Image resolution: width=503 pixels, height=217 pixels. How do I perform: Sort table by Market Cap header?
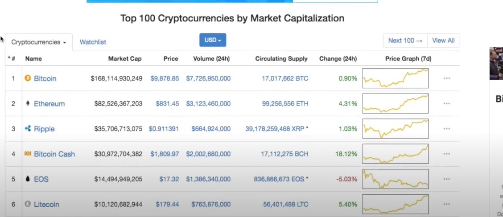(x=125, y=59)
